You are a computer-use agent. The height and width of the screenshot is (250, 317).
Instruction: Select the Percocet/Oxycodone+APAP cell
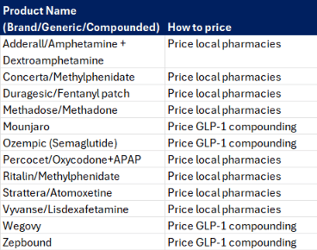tap(72, 160)
